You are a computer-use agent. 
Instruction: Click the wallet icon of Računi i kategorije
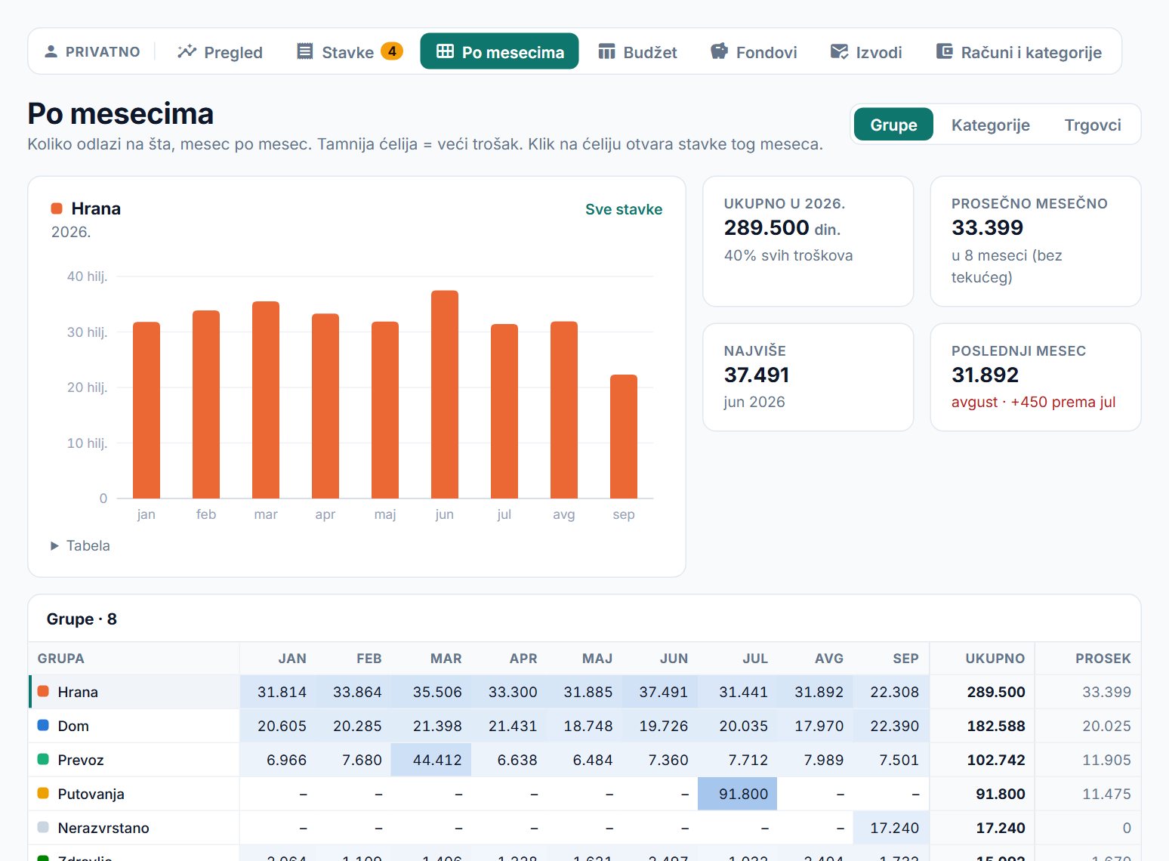click(944, 51)
